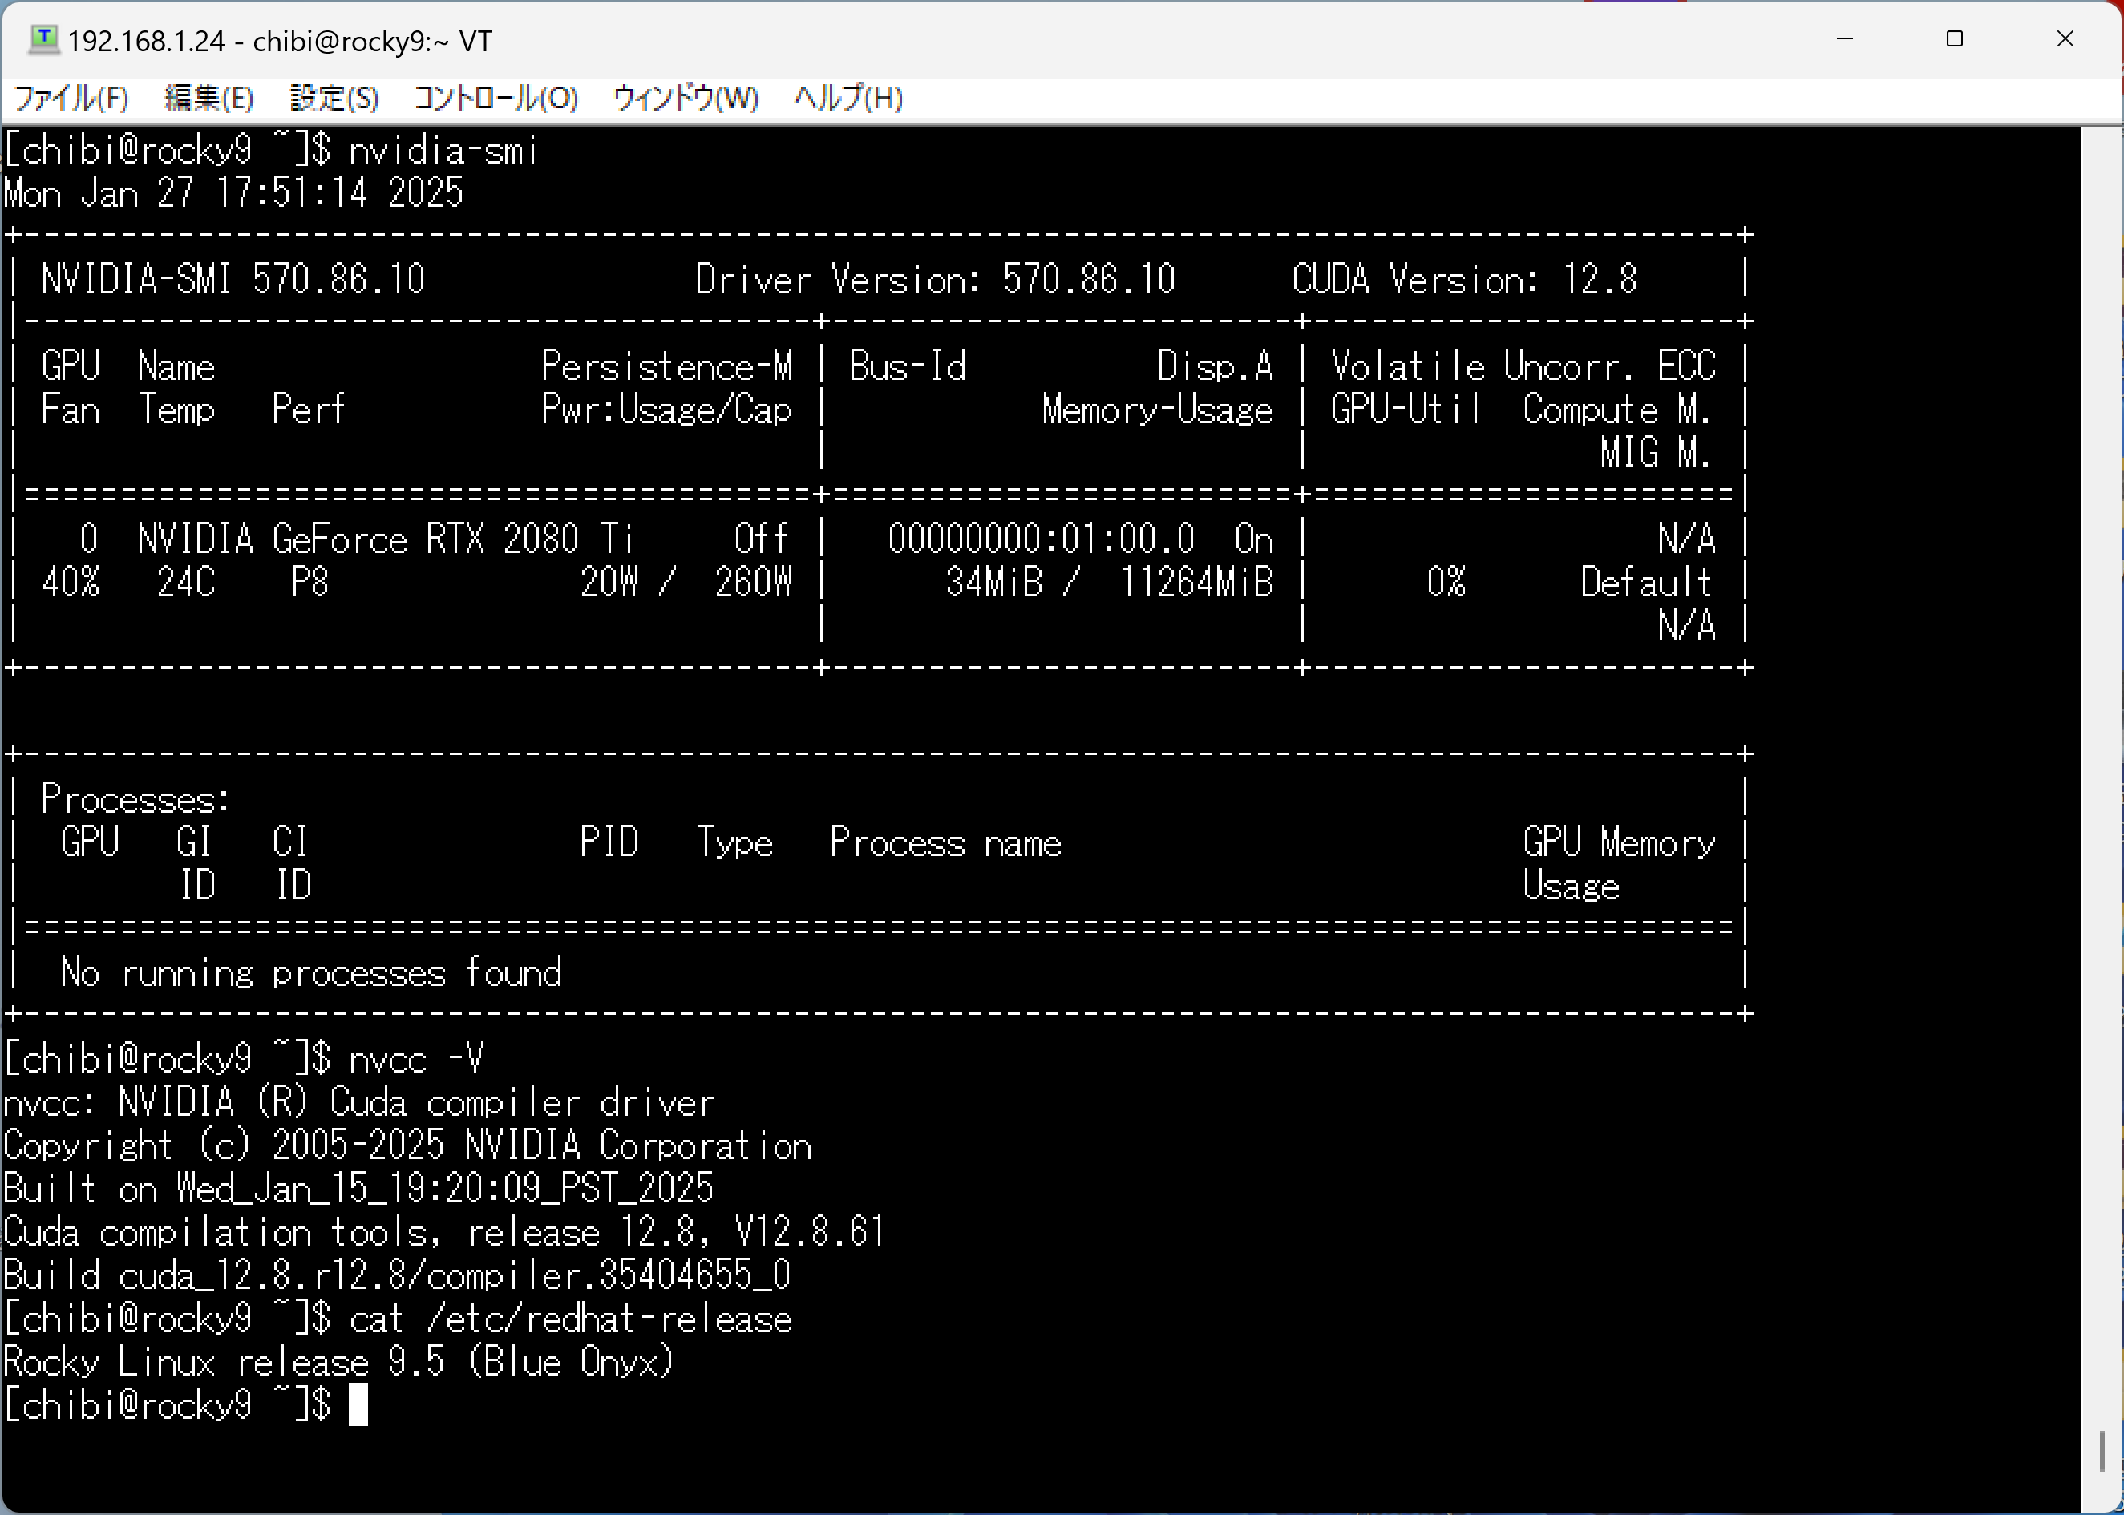Click the NVIDIA GeForce RTX 2080 Ti text
Viewport: 2124px width, 1515px height.
click(x=386, y=539)
